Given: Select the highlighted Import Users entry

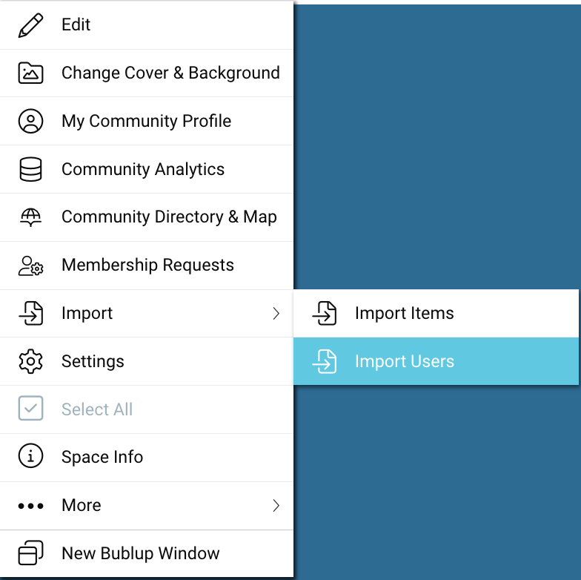Looking at the screenshot, I should click(x=404, y=361).
